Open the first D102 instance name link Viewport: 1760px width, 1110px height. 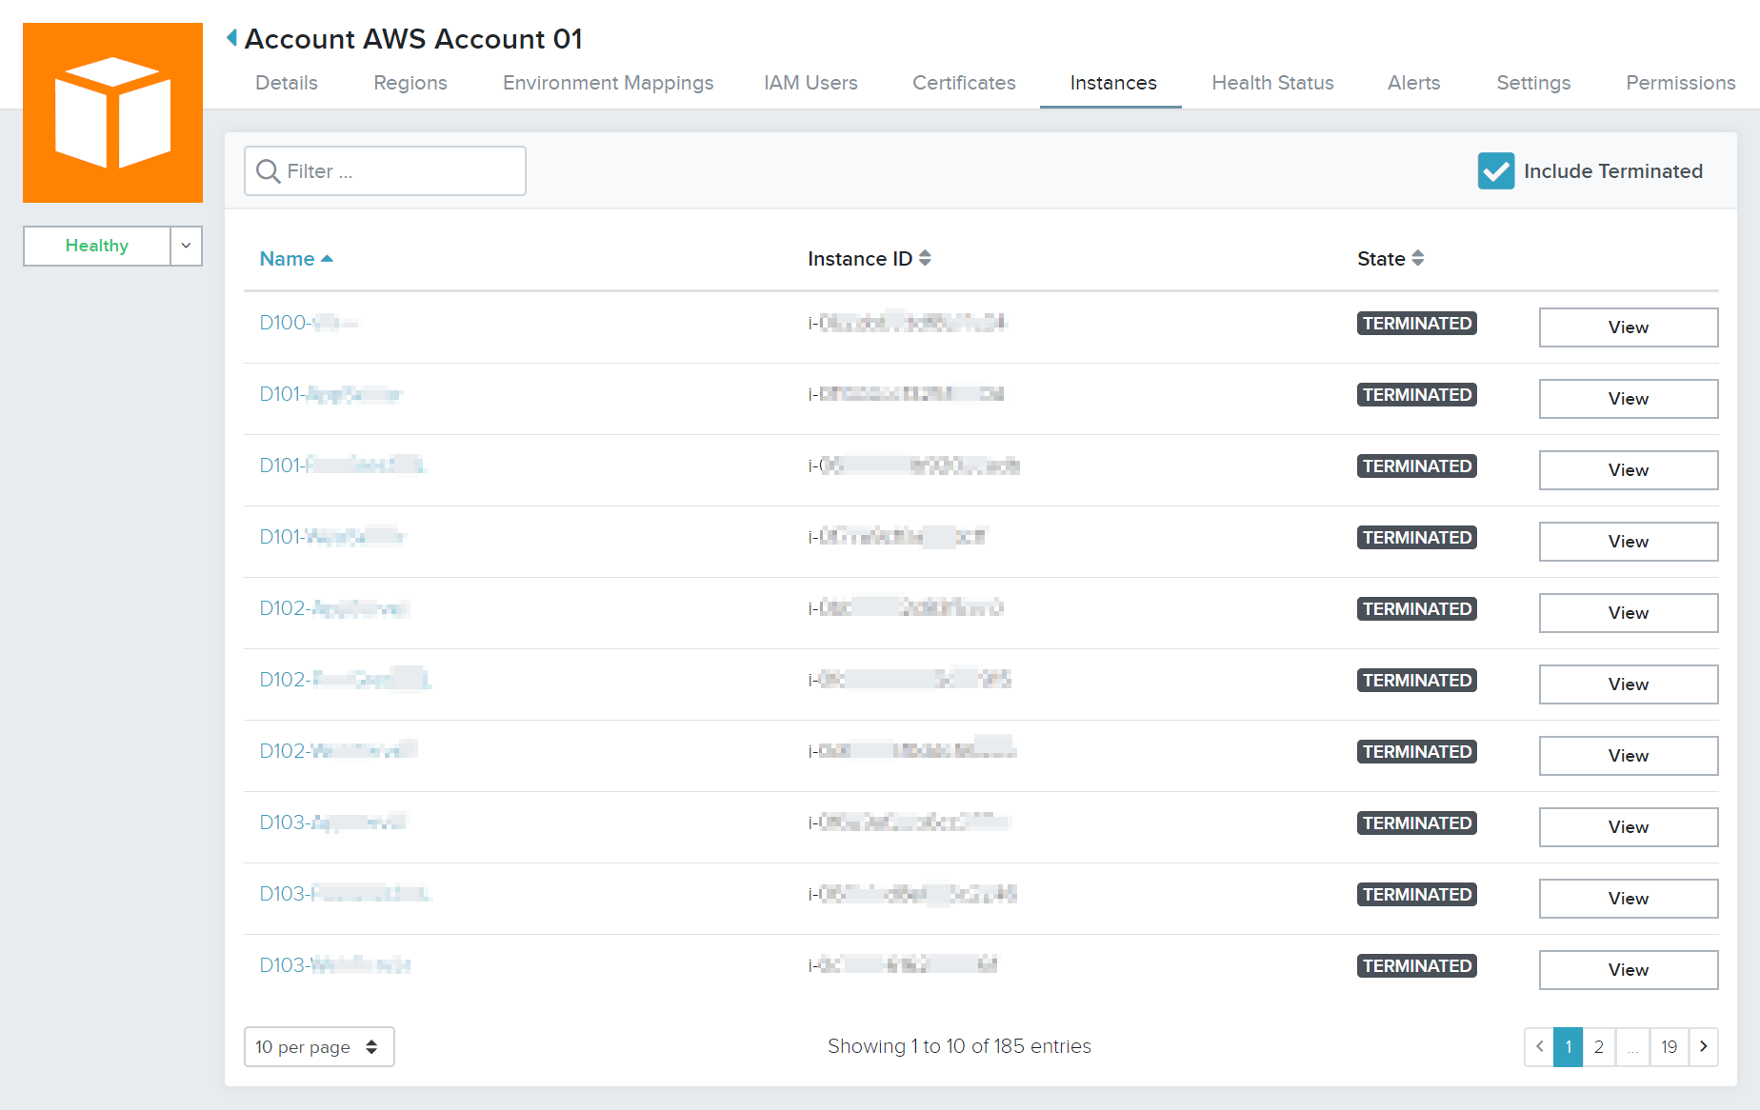(334, 608)
